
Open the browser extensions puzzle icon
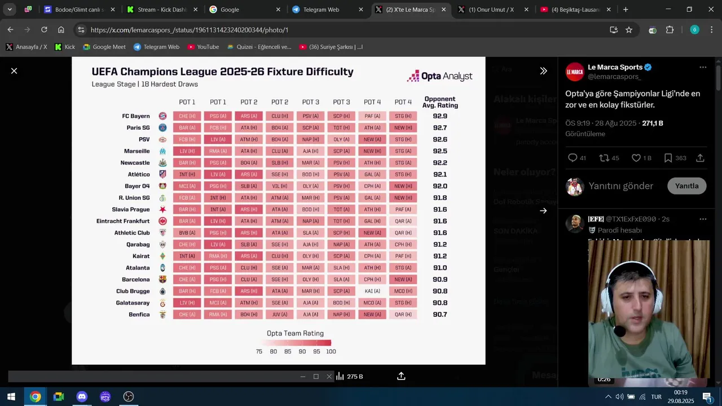[670, 30]
